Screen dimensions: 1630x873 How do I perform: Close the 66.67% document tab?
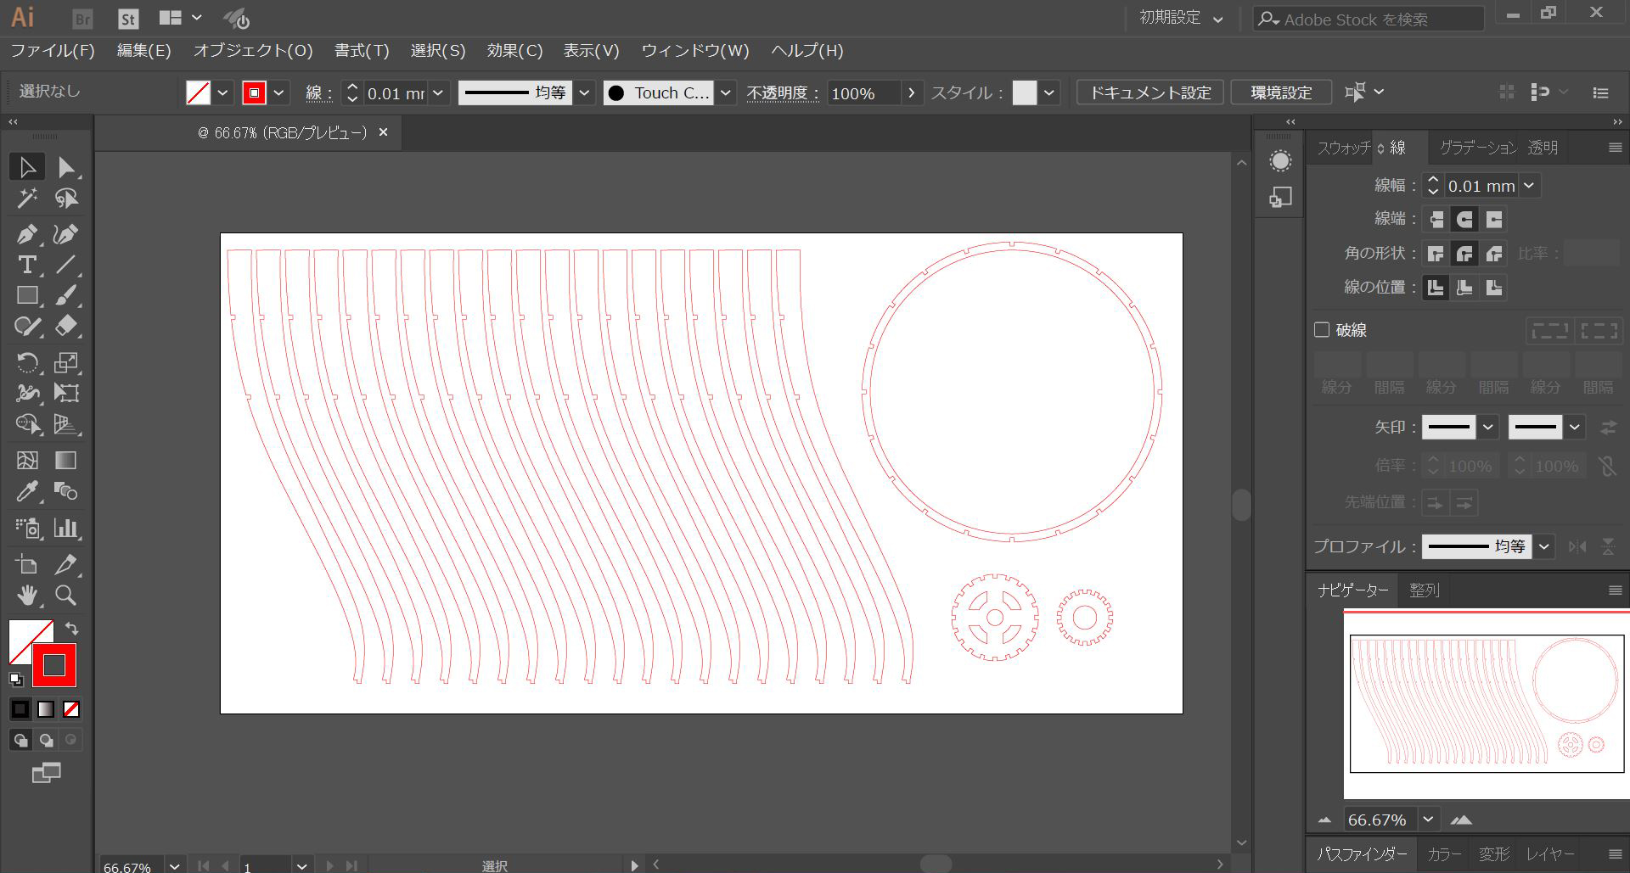point(383,132)
